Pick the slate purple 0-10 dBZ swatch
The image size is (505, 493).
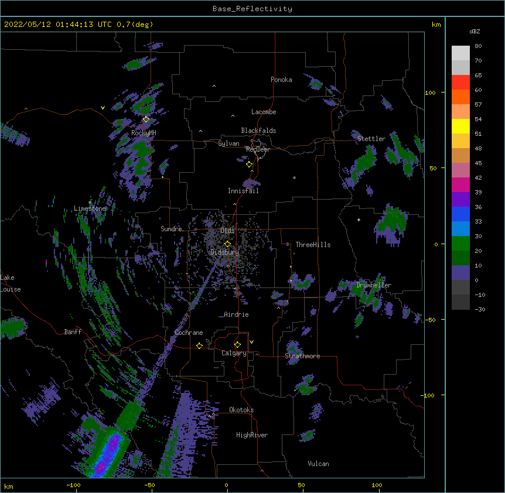460,273
